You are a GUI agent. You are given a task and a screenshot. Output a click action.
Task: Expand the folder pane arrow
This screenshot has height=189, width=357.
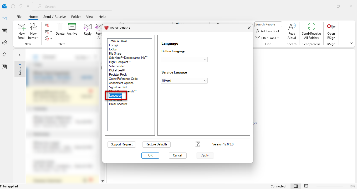pyautogui.click(x=20, y=55)
